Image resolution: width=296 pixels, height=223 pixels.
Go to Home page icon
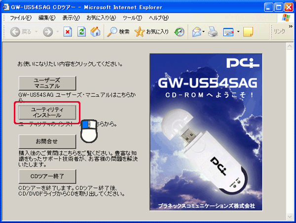click(x=96, y=32)
